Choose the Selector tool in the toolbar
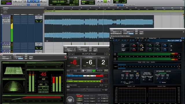 (33, 1)
